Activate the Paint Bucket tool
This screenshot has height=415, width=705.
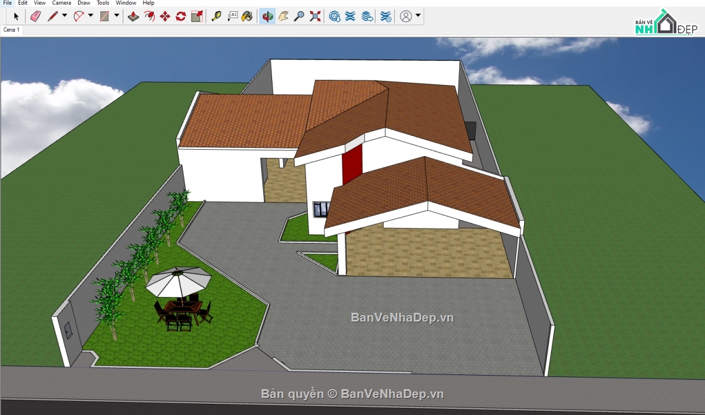click(x=248, y=16)
